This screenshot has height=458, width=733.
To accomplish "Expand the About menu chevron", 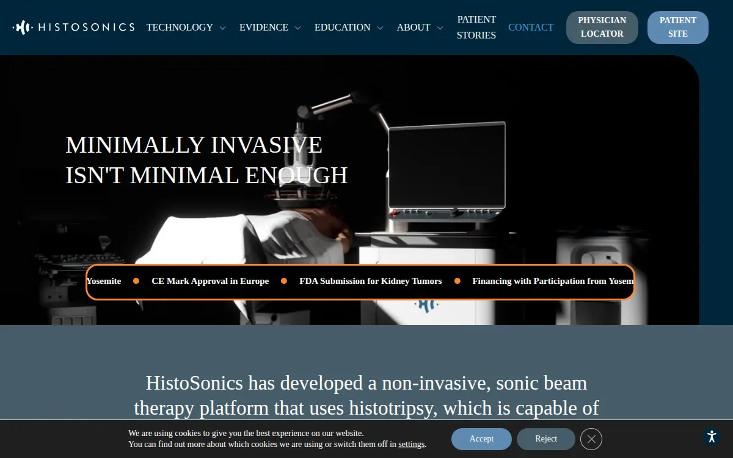I will [440, 27].
